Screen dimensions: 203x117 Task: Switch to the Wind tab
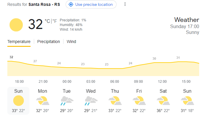point(71,42)
